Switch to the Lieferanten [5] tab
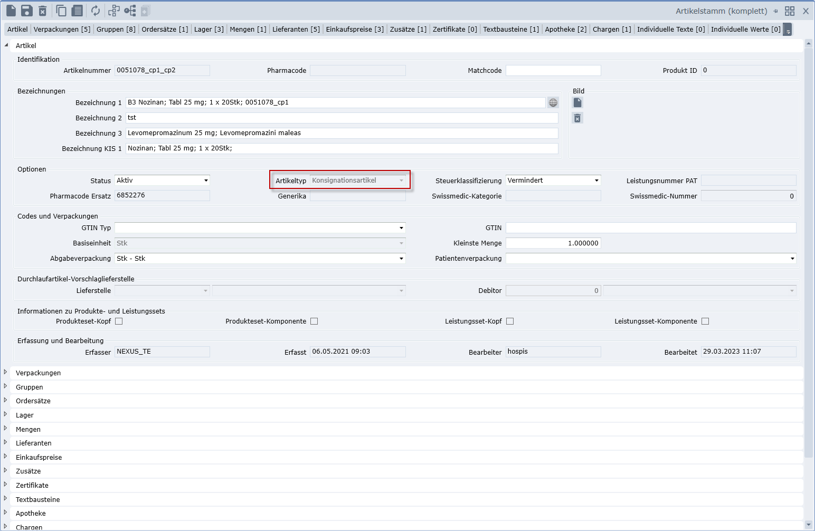815x531 pixels. tap(296, 30)
